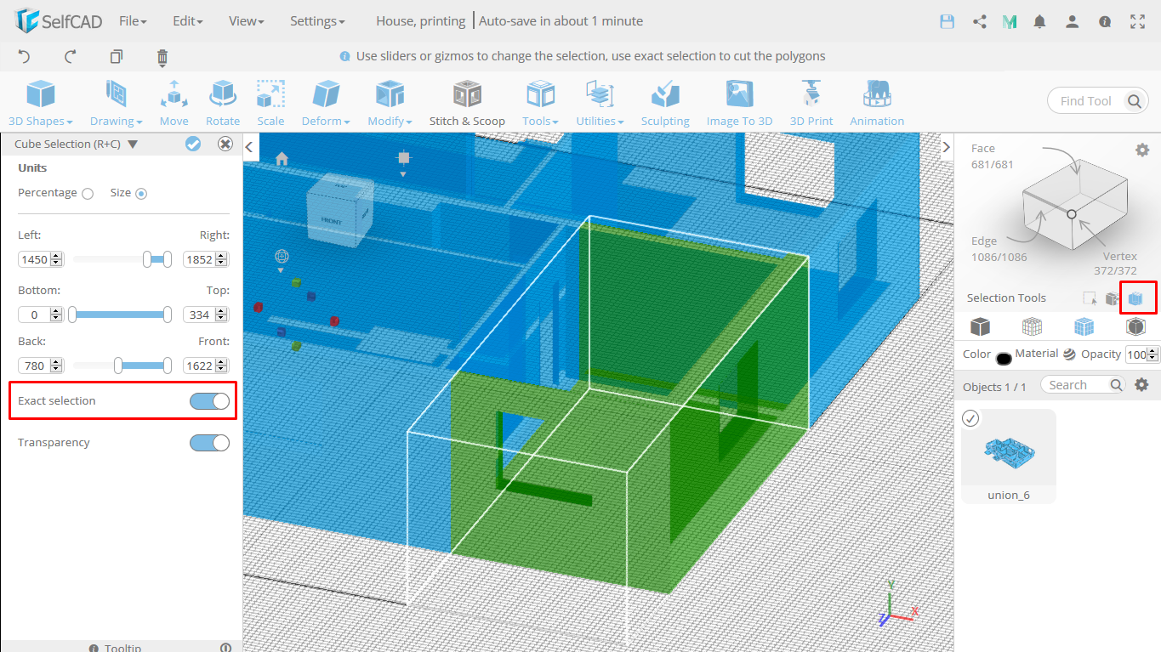Screen dimensions: 1161x652
Task: Select the Move tool
Action: point(174,104)
